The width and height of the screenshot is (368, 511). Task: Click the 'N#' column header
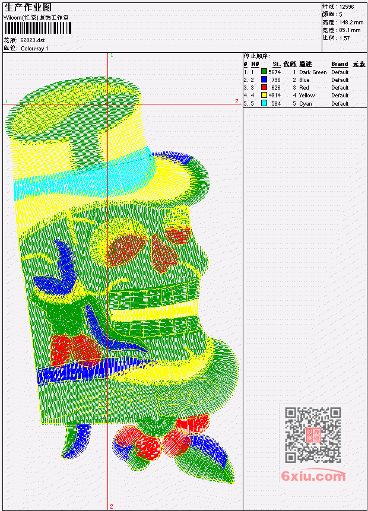click(x=255, y=64)
